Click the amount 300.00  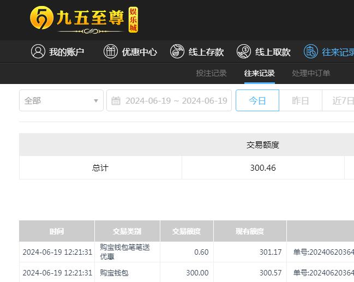pos(197,273)
